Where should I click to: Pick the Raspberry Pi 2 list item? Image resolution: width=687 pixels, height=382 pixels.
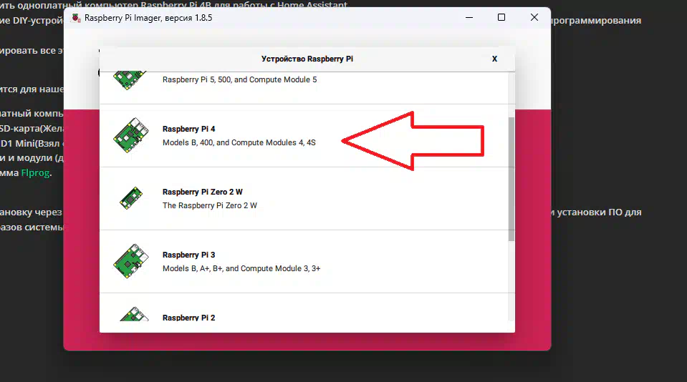[x=304, y=308]
